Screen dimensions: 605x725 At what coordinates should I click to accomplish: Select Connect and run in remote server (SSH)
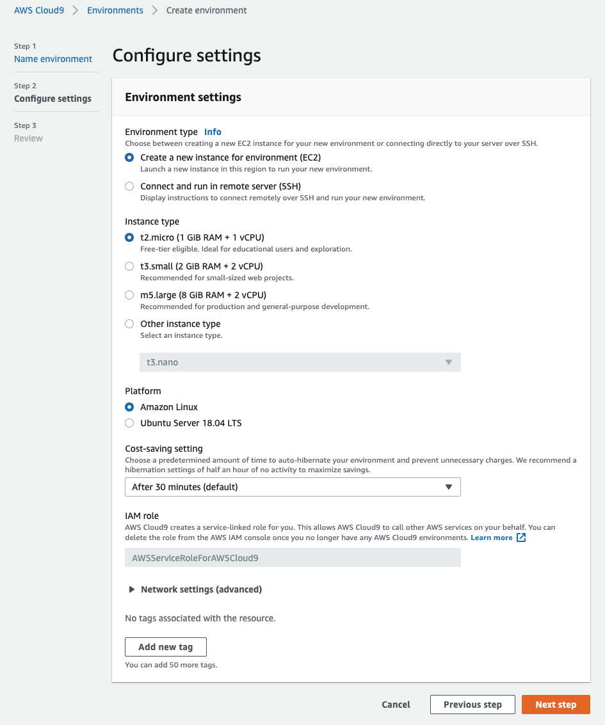click(129, 186)
